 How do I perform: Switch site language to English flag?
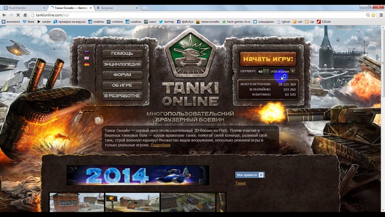(87, 58)
